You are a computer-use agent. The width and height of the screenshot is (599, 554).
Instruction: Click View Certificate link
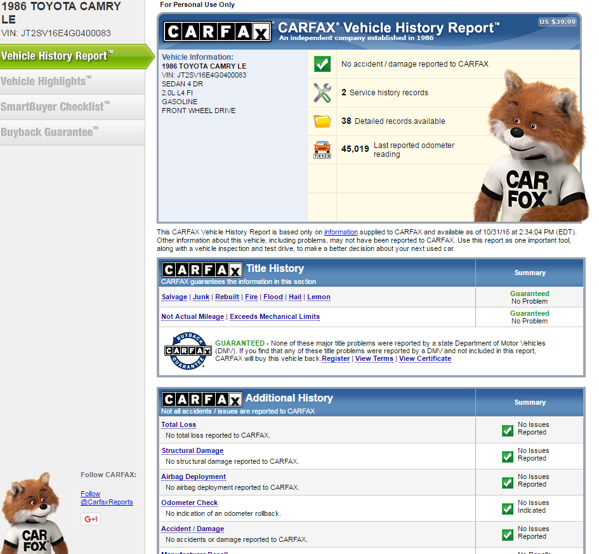[x=425, y=358]
